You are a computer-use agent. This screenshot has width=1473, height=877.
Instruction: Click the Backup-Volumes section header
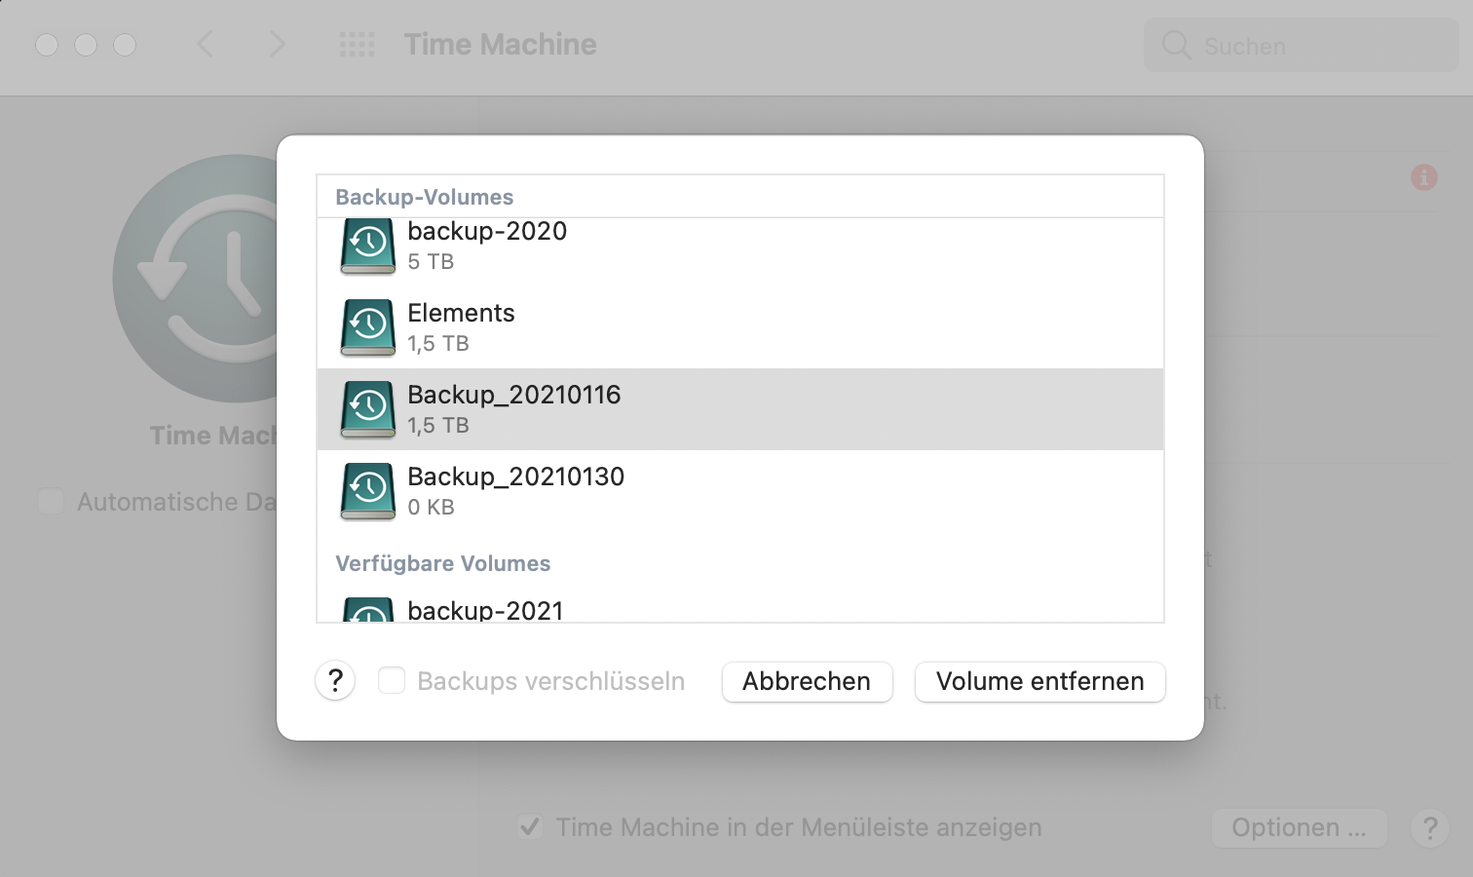[x=425, y=197]
